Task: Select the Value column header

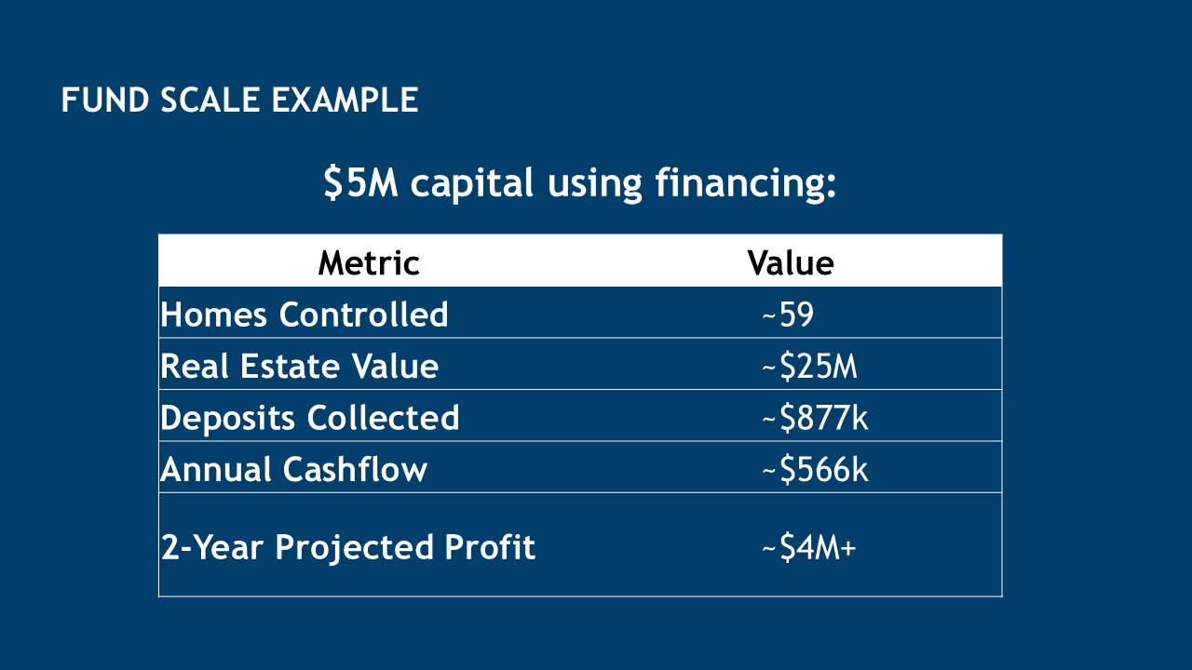Action: pos(791,263)
